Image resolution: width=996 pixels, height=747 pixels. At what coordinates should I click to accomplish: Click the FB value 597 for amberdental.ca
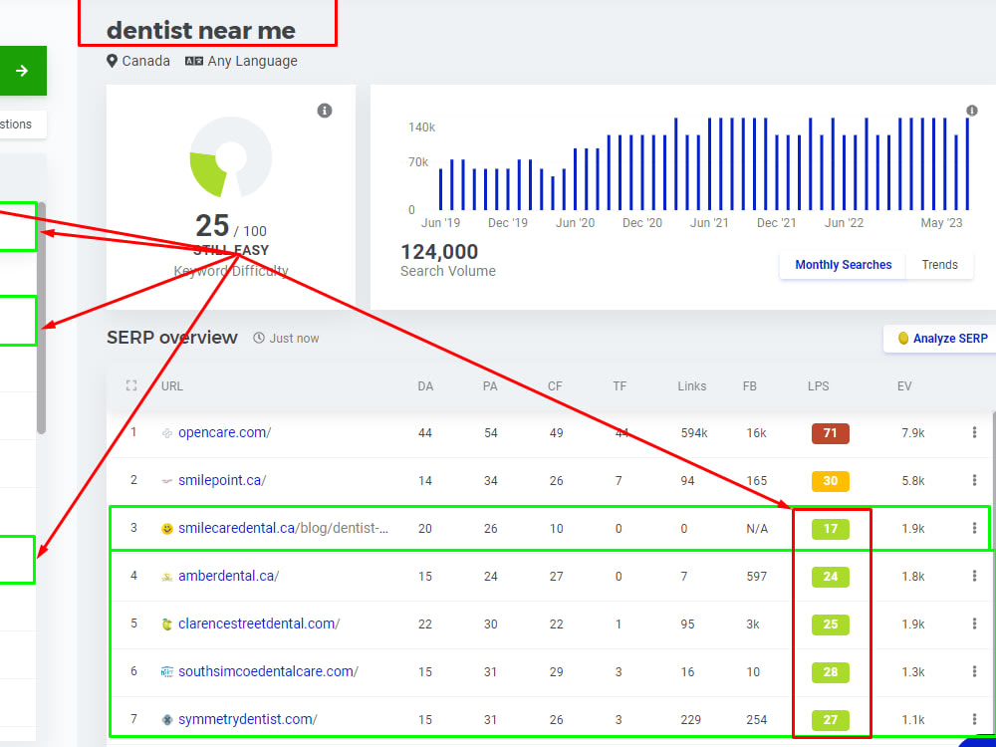757,576
